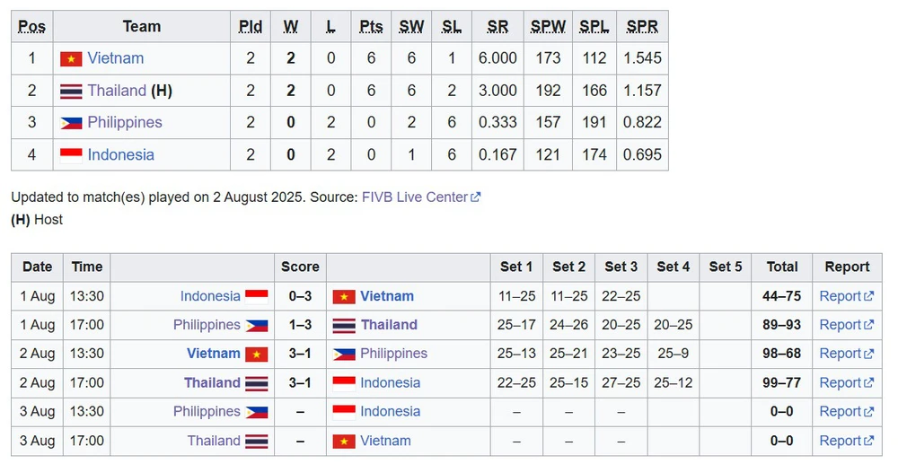Viewport: 898px width, 464px height.
Task: Open Vietnam team link in standings table
Action: click(116, 58)
